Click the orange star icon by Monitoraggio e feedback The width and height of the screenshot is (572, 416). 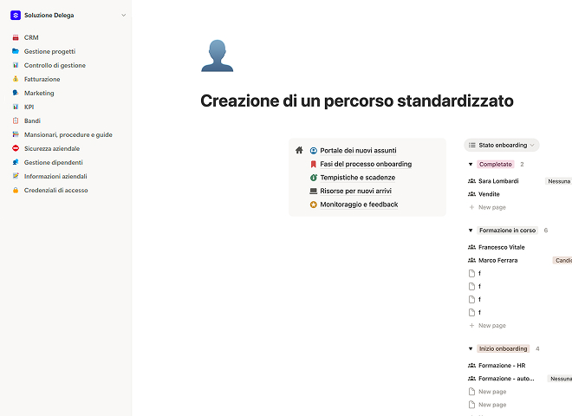[x=314, y=205]
